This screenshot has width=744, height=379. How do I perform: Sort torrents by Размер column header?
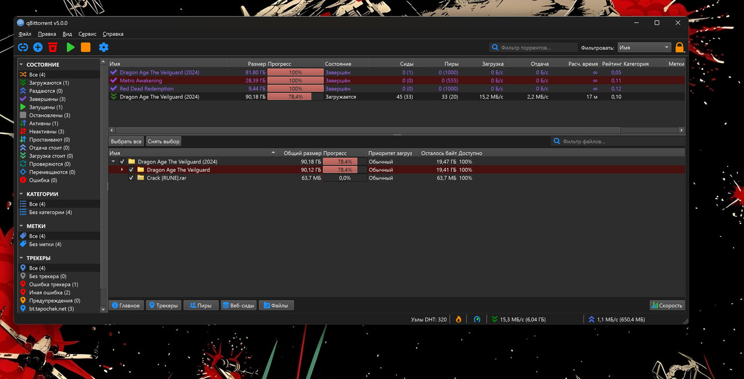pyautogui.click(x=256, y=64)
